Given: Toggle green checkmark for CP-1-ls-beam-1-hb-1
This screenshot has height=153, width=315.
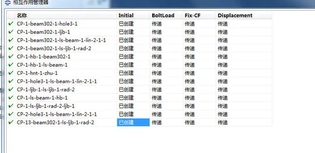Looking at the screenshot, I should [11, 98].
